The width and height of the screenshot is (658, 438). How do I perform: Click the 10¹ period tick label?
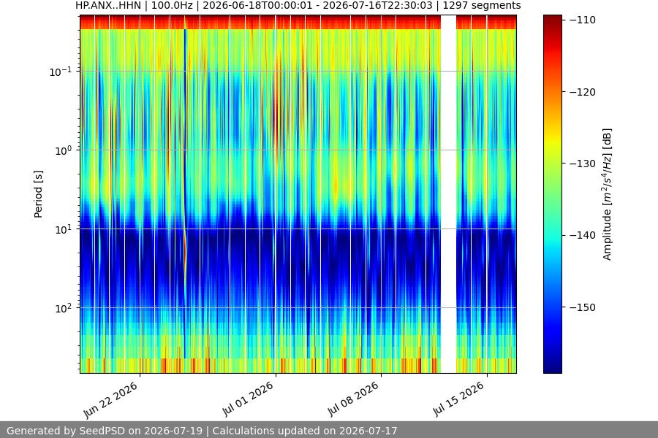point(63,229)
